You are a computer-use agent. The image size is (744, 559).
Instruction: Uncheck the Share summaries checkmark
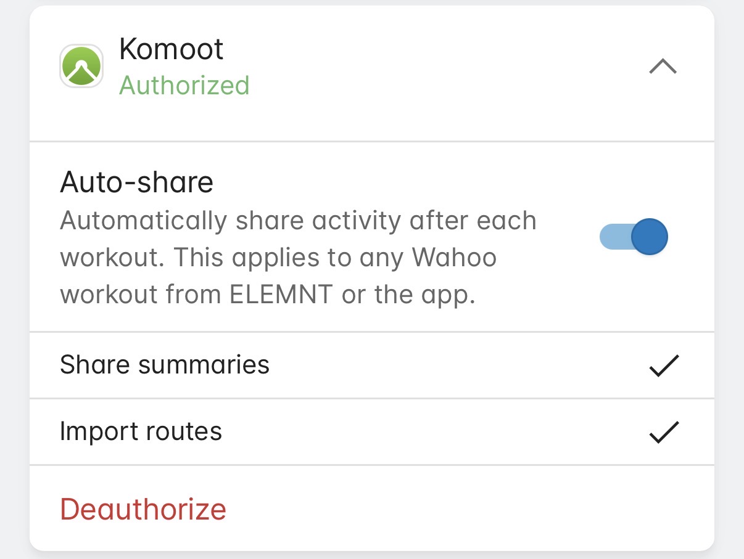(664, 365)
